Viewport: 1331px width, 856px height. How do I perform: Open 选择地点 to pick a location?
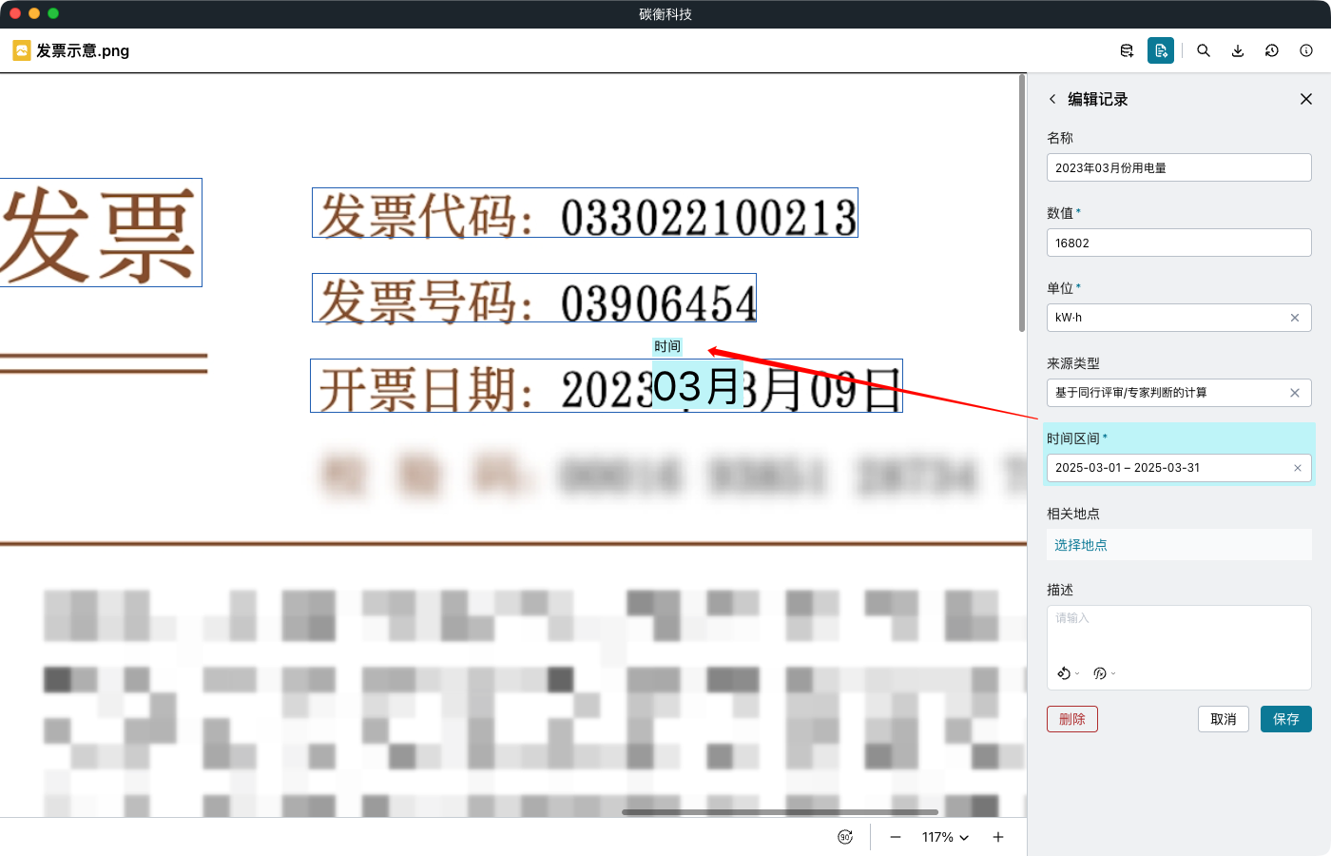[x=1080, y=544]
